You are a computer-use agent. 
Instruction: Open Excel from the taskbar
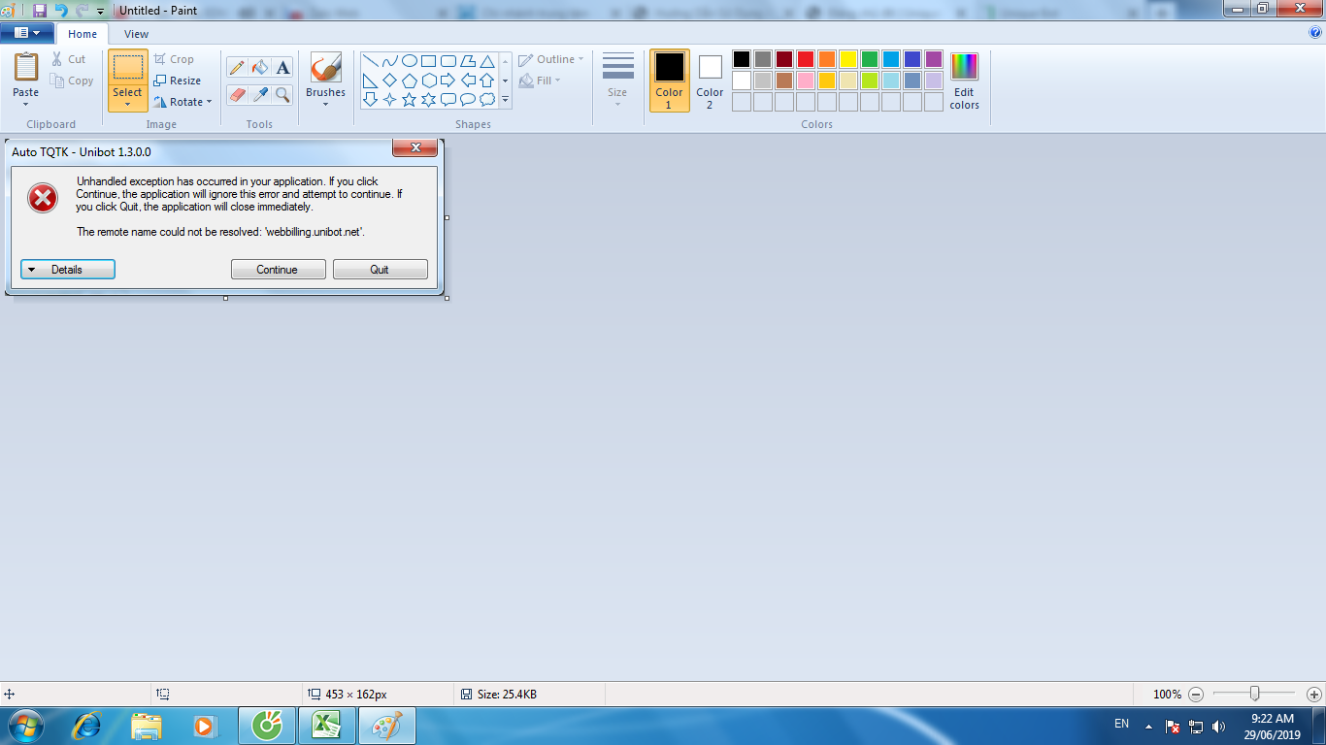326,726
